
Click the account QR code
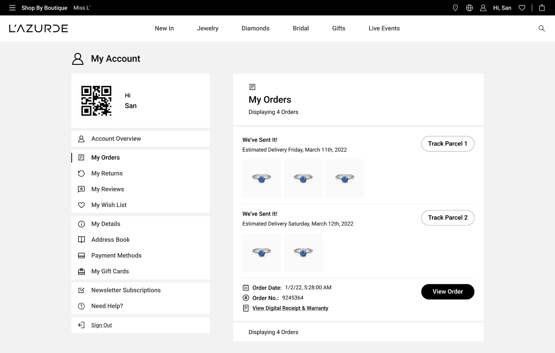coord(96,101)
